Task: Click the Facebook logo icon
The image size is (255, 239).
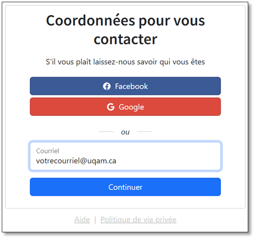Action: (x=107, y=86)
